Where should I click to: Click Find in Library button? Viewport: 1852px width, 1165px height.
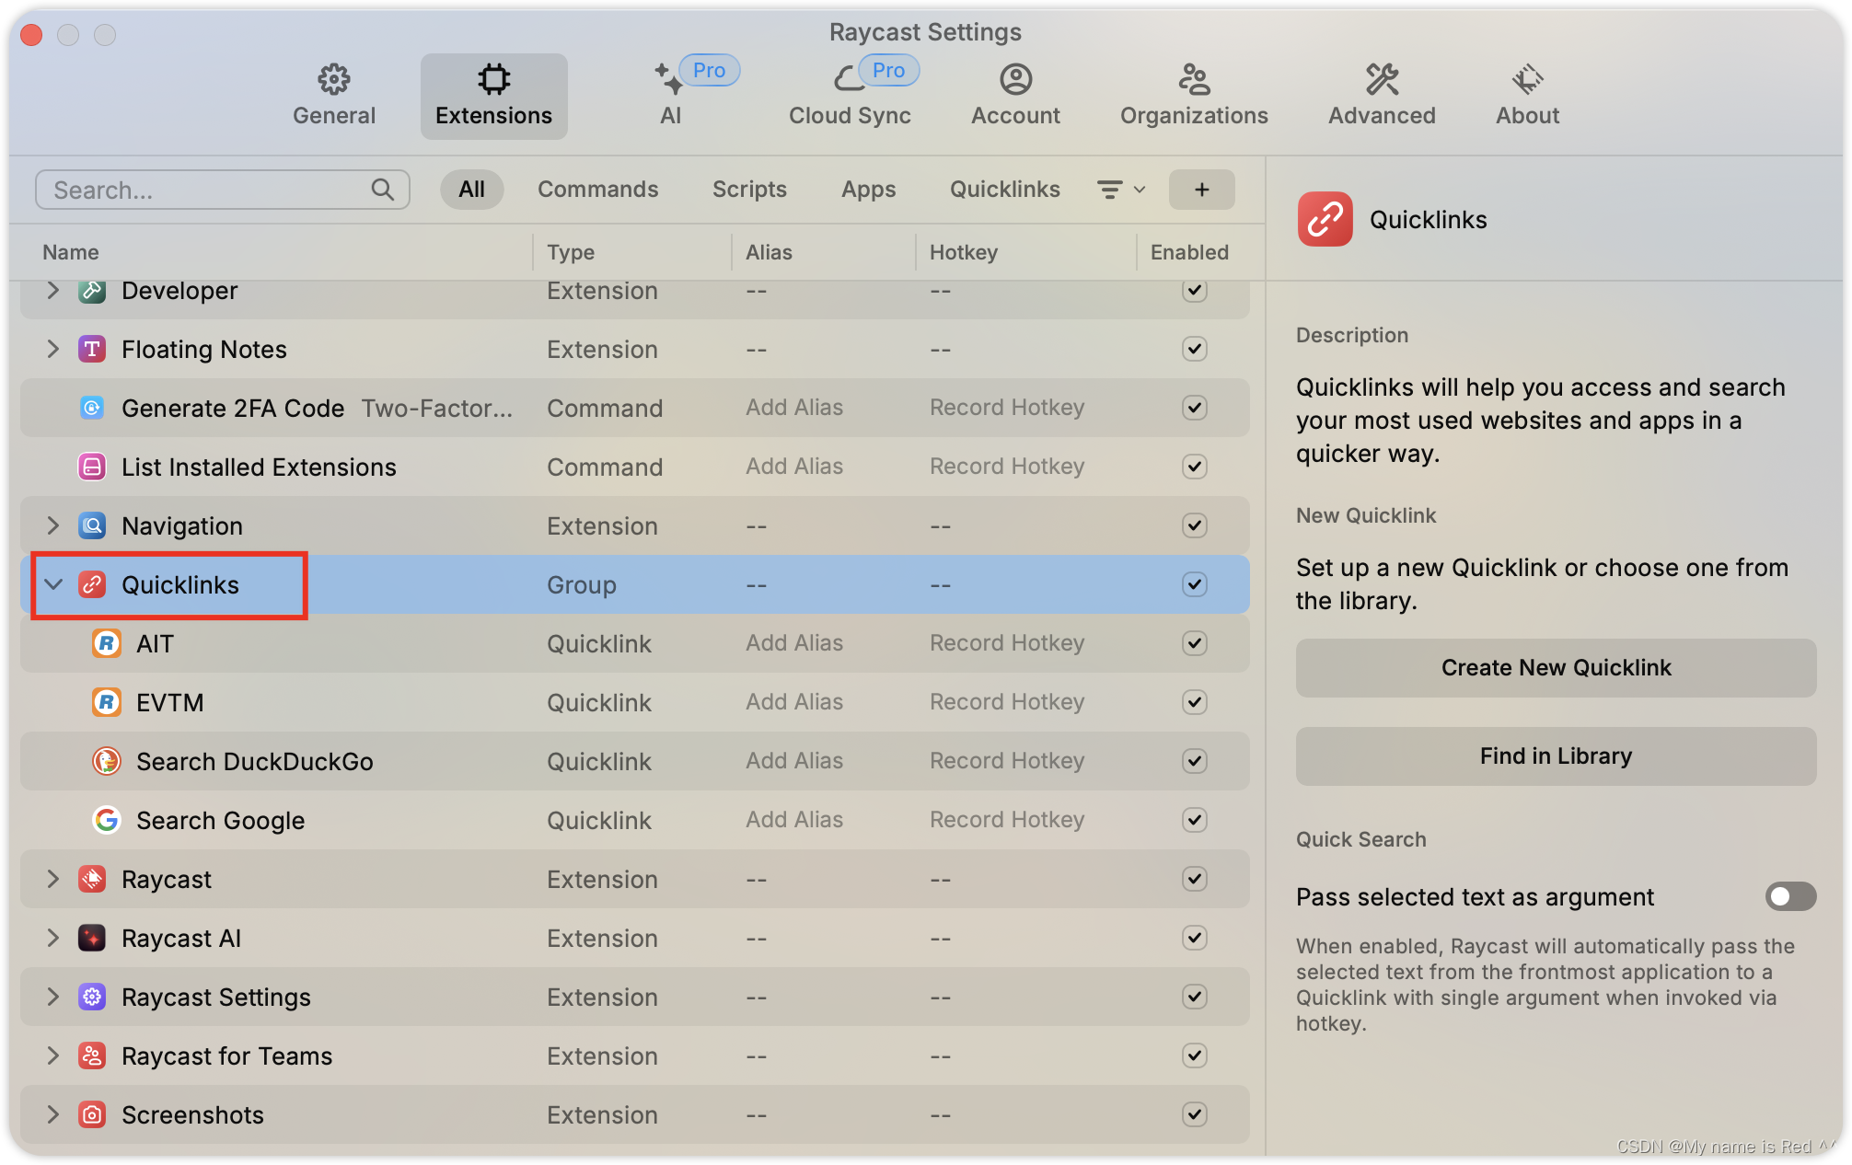coord(1555,756)
